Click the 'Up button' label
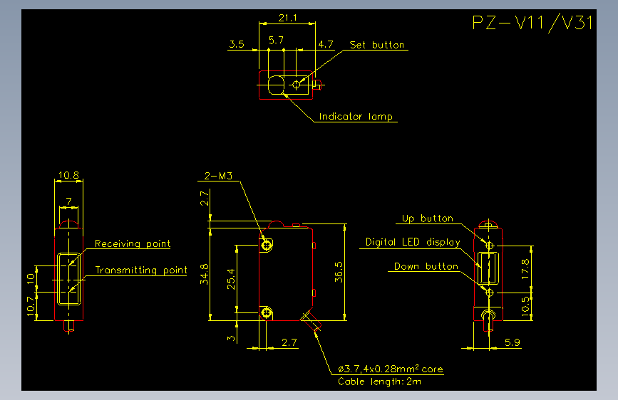The height and width of the screenshot is (400, 618). point(427,219)
